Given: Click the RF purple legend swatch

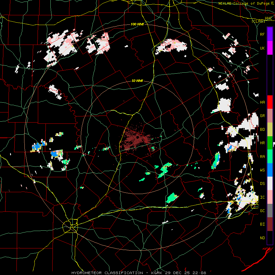Looking at the screenshot, I should 270,34.
